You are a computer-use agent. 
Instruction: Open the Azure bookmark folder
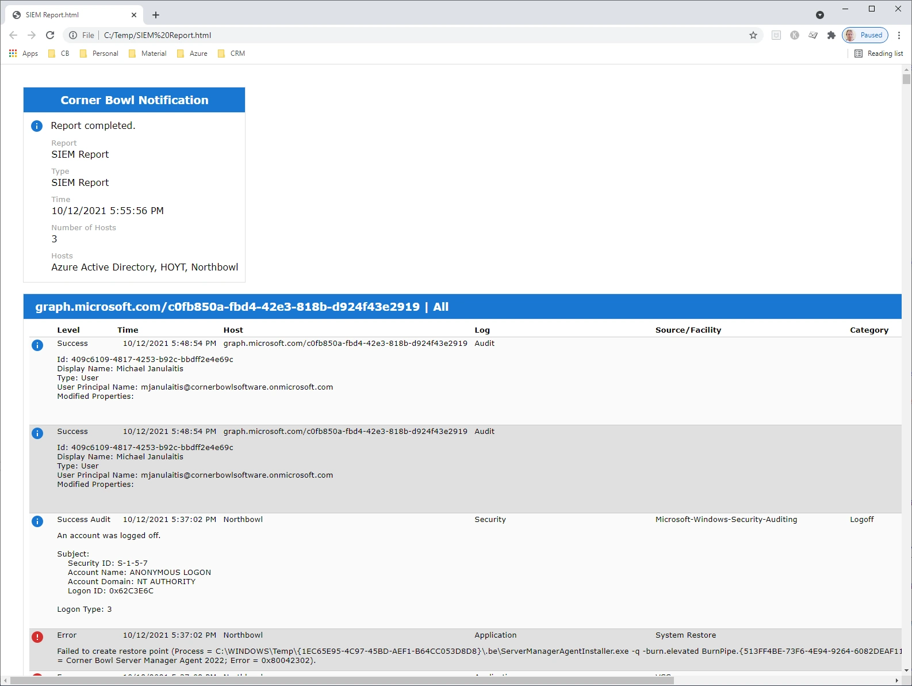192,54
